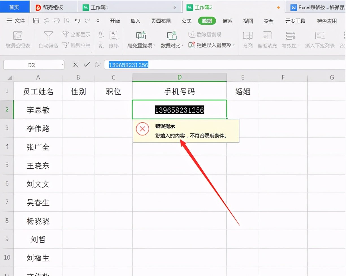Click the Smart Fill (智能填充) icon

pos(267,36)
